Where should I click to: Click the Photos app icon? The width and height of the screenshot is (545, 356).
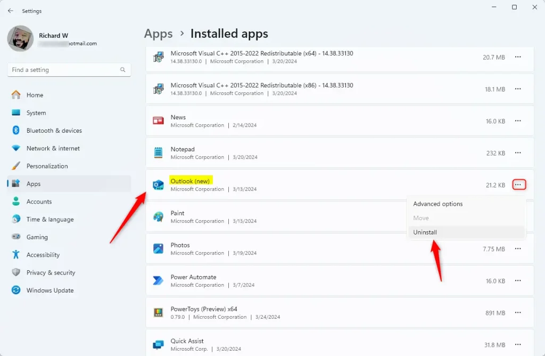coord(158,248)
